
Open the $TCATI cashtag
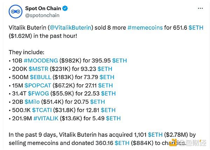pyautogui.click(x=42, y=110)
